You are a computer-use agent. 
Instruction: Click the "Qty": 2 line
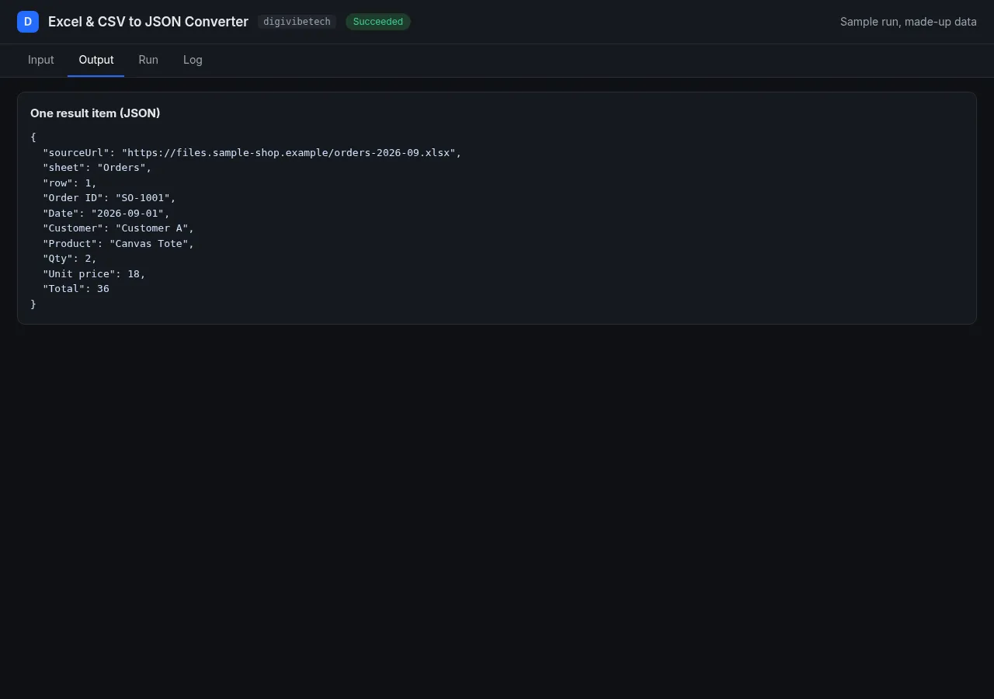click(70, 259)
